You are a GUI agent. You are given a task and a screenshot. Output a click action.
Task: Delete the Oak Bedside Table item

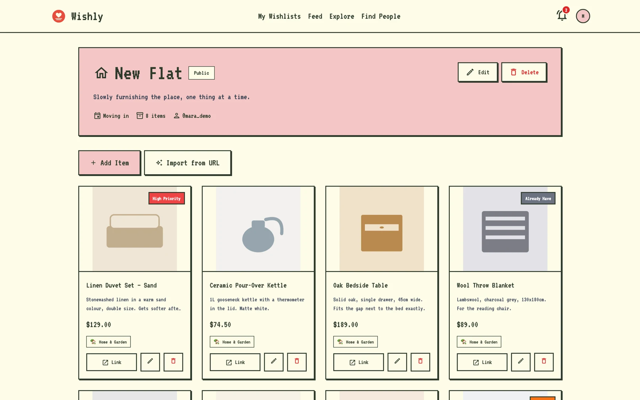[x=420, y=362]
